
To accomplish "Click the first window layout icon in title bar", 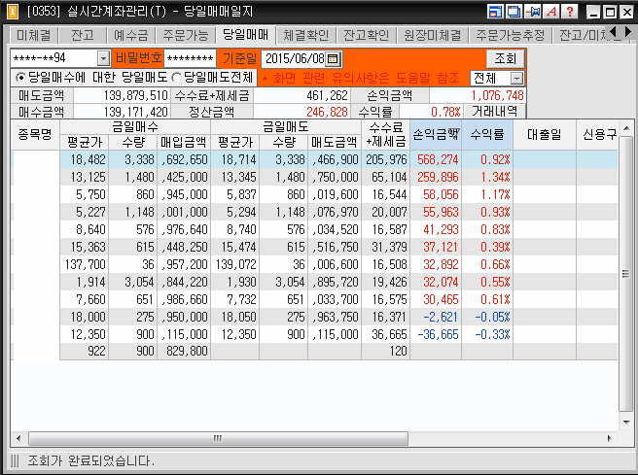I will (x=496, y=12).
